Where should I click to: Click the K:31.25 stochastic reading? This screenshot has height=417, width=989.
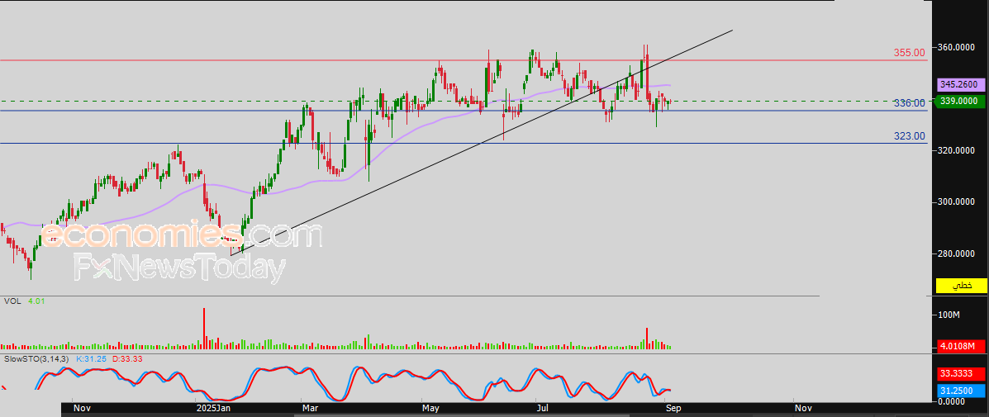(92, 360)
